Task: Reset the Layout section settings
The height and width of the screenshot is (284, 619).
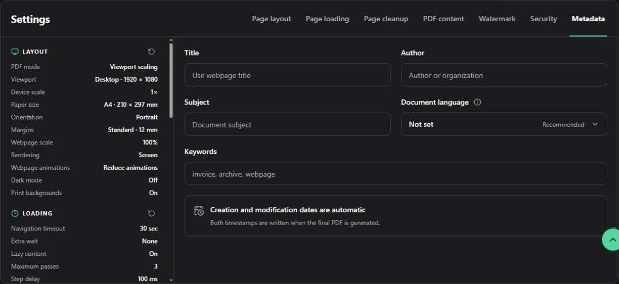Action: click(152, 51)
